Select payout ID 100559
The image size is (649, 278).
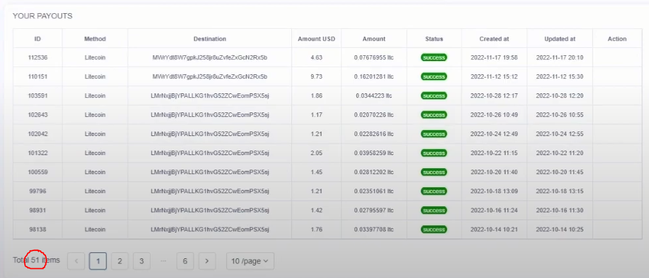pyautogui.click(x=37, y=172)
